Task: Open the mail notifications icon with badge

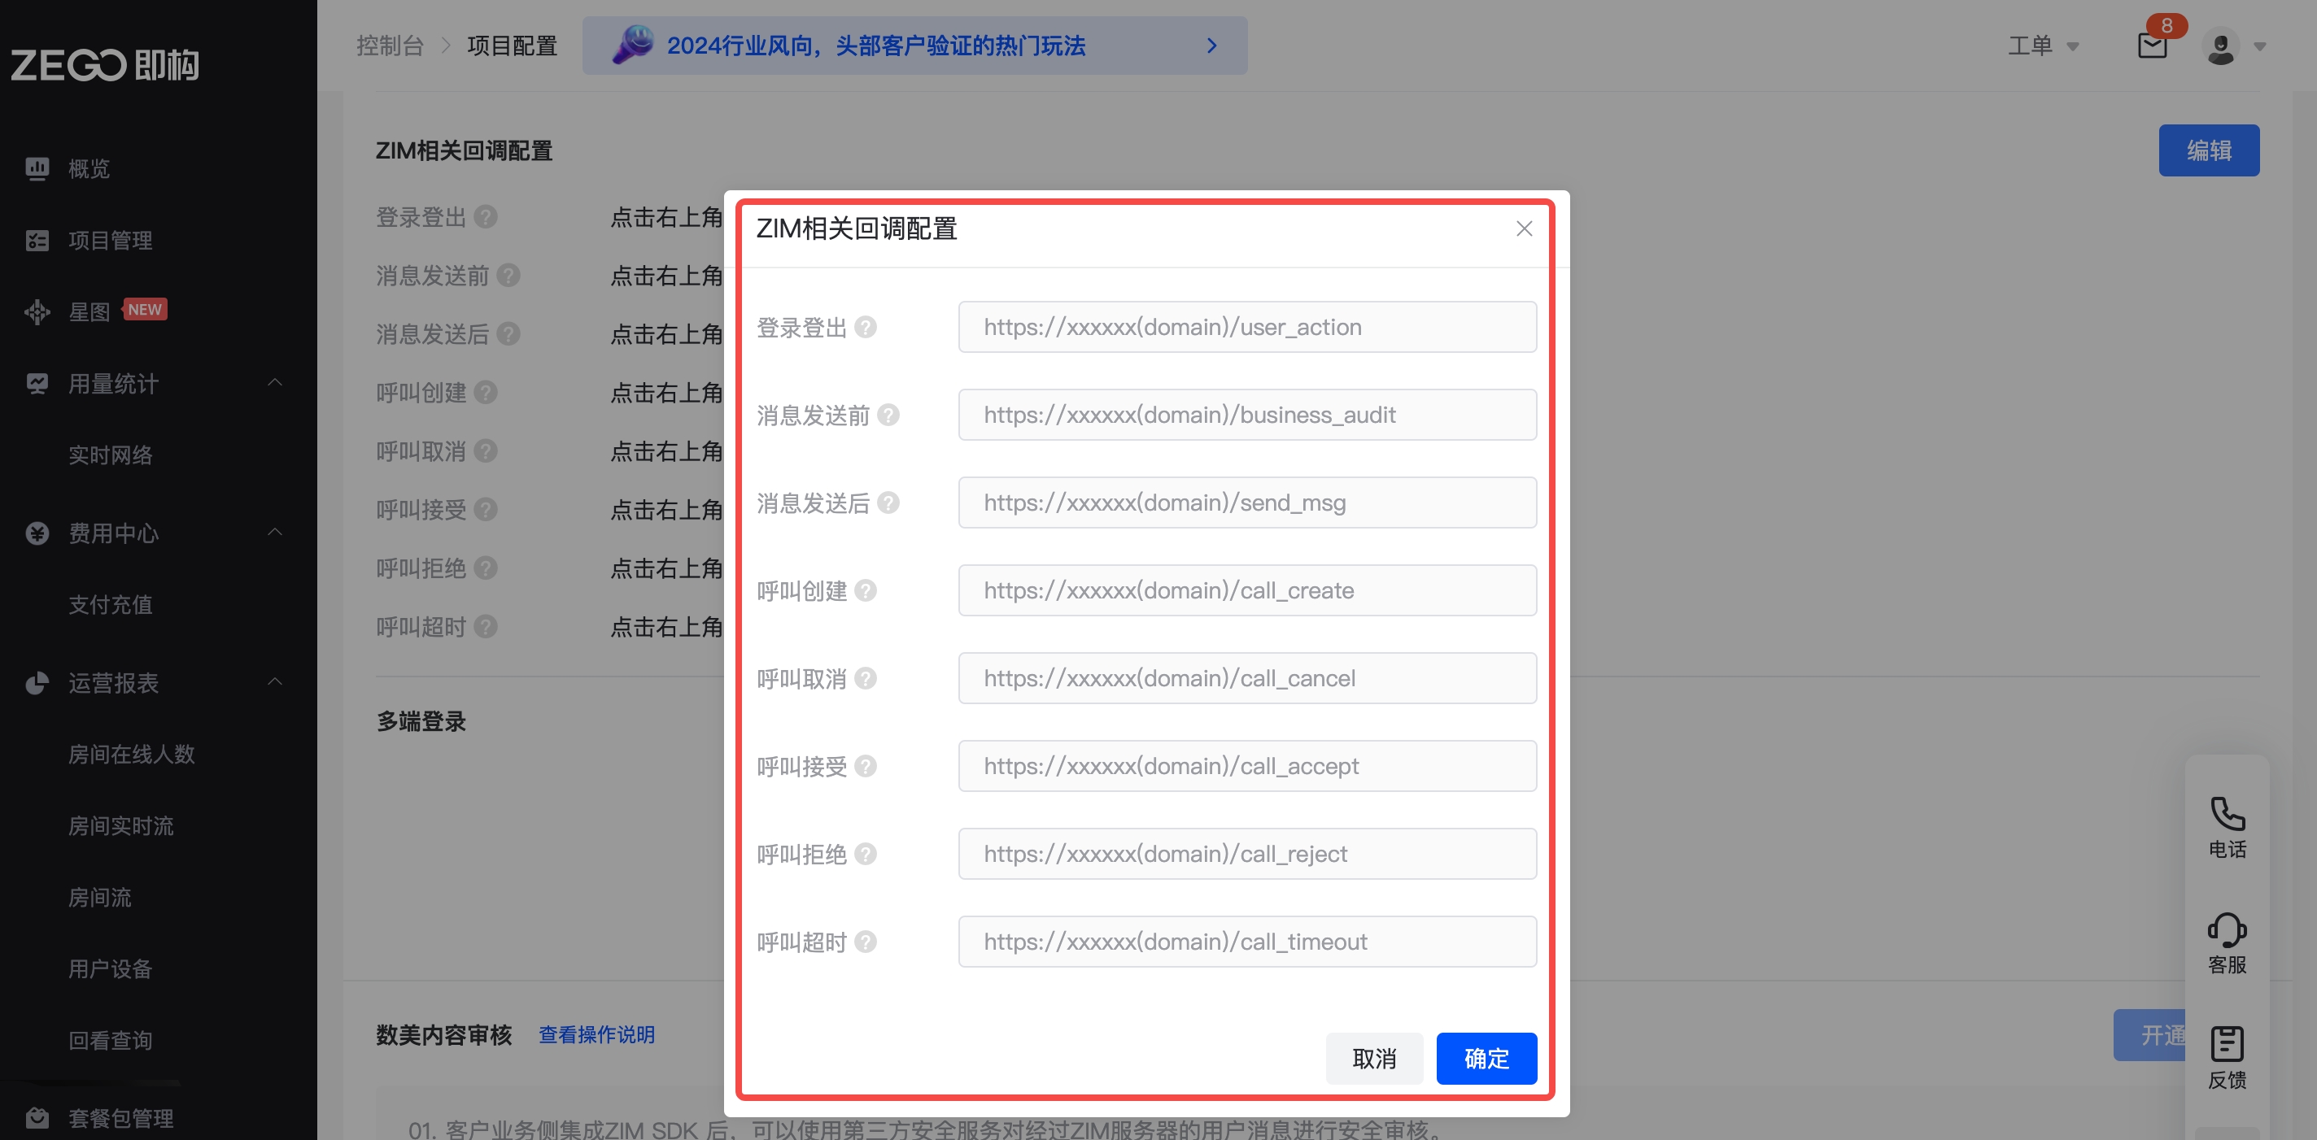Action: coord(2152,45)
